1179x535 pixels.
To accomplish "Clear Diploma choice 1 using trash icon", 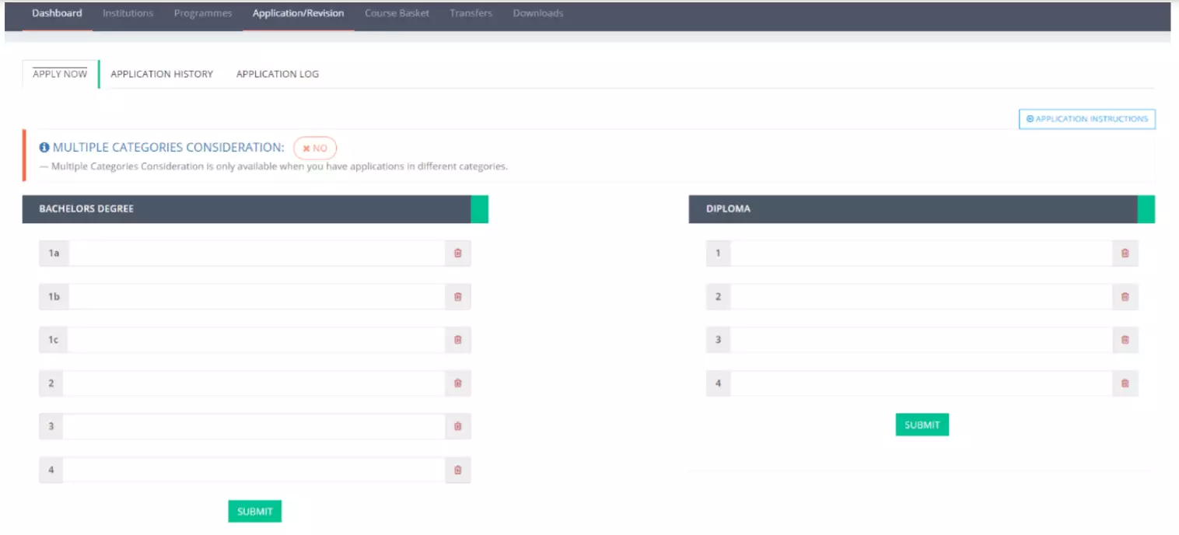I will click(x=1125, y=253).
